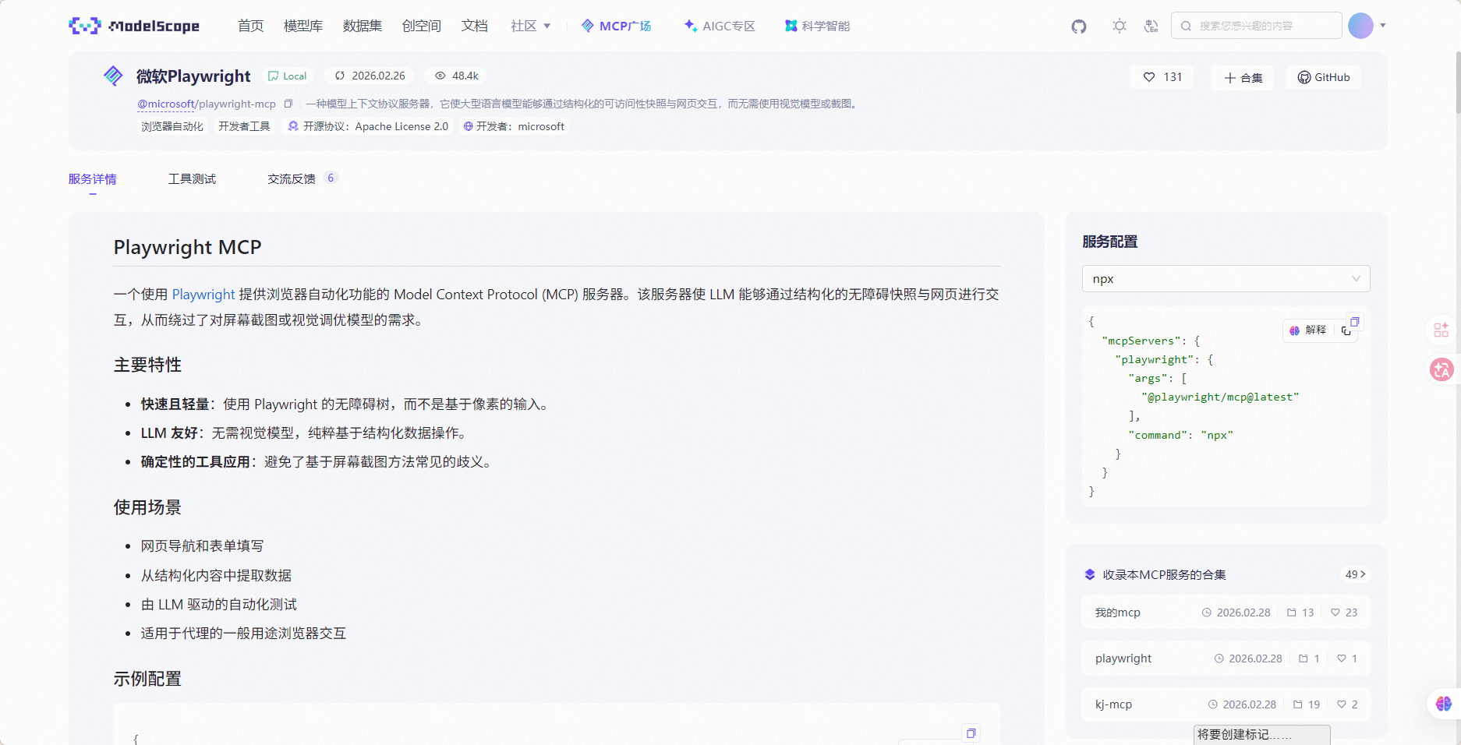This screenshot has height=745, width=1461.
Task: Click the 2026.02.26 update date badge
Action: click(370, 76)
